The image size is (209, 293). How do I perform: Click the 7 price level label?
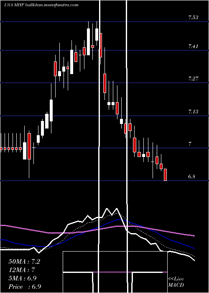pos(190,144)
